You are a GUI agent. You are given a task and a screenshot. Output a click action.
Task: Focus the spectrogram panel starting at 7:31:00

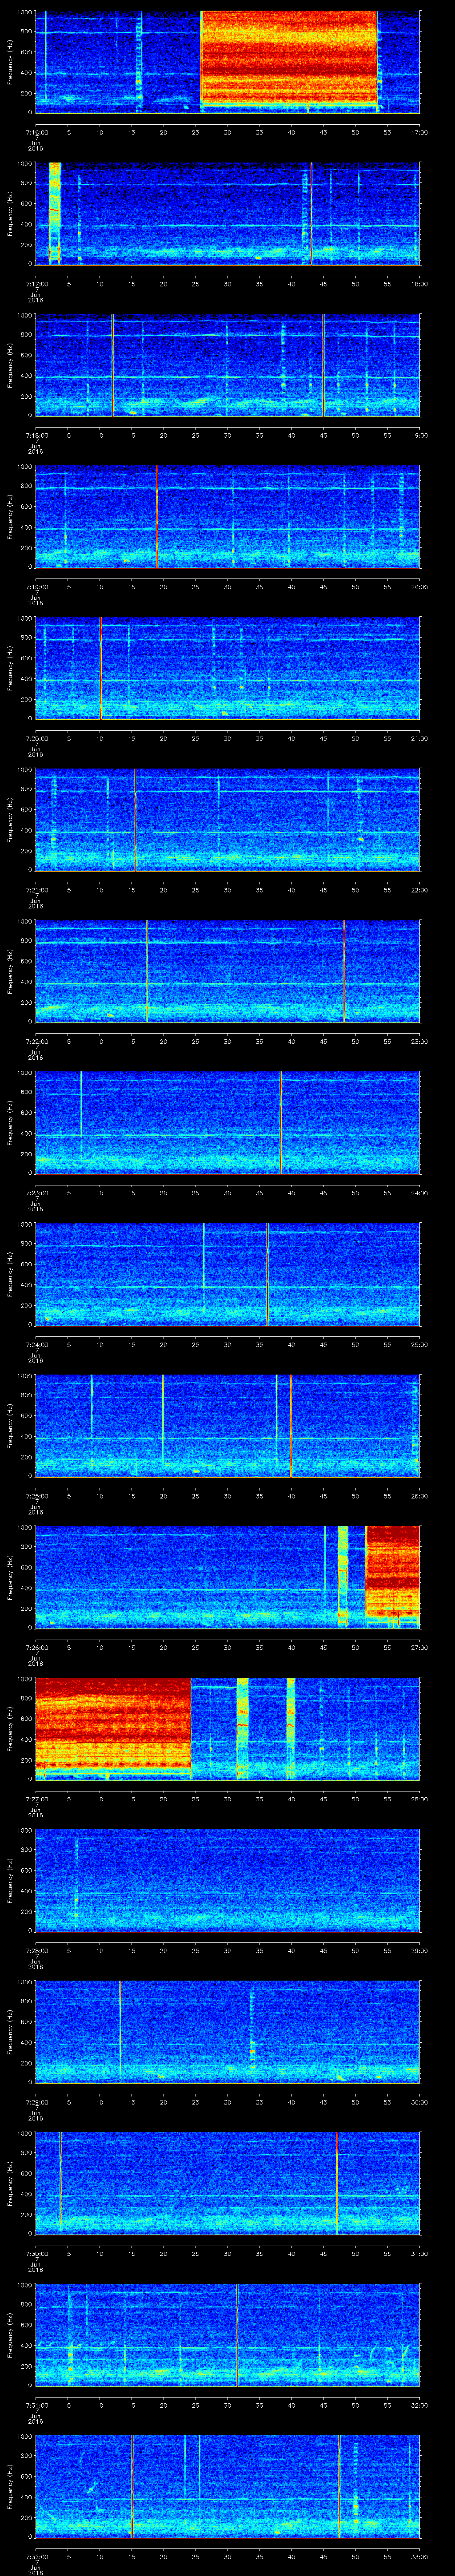tap(227, 2334)
